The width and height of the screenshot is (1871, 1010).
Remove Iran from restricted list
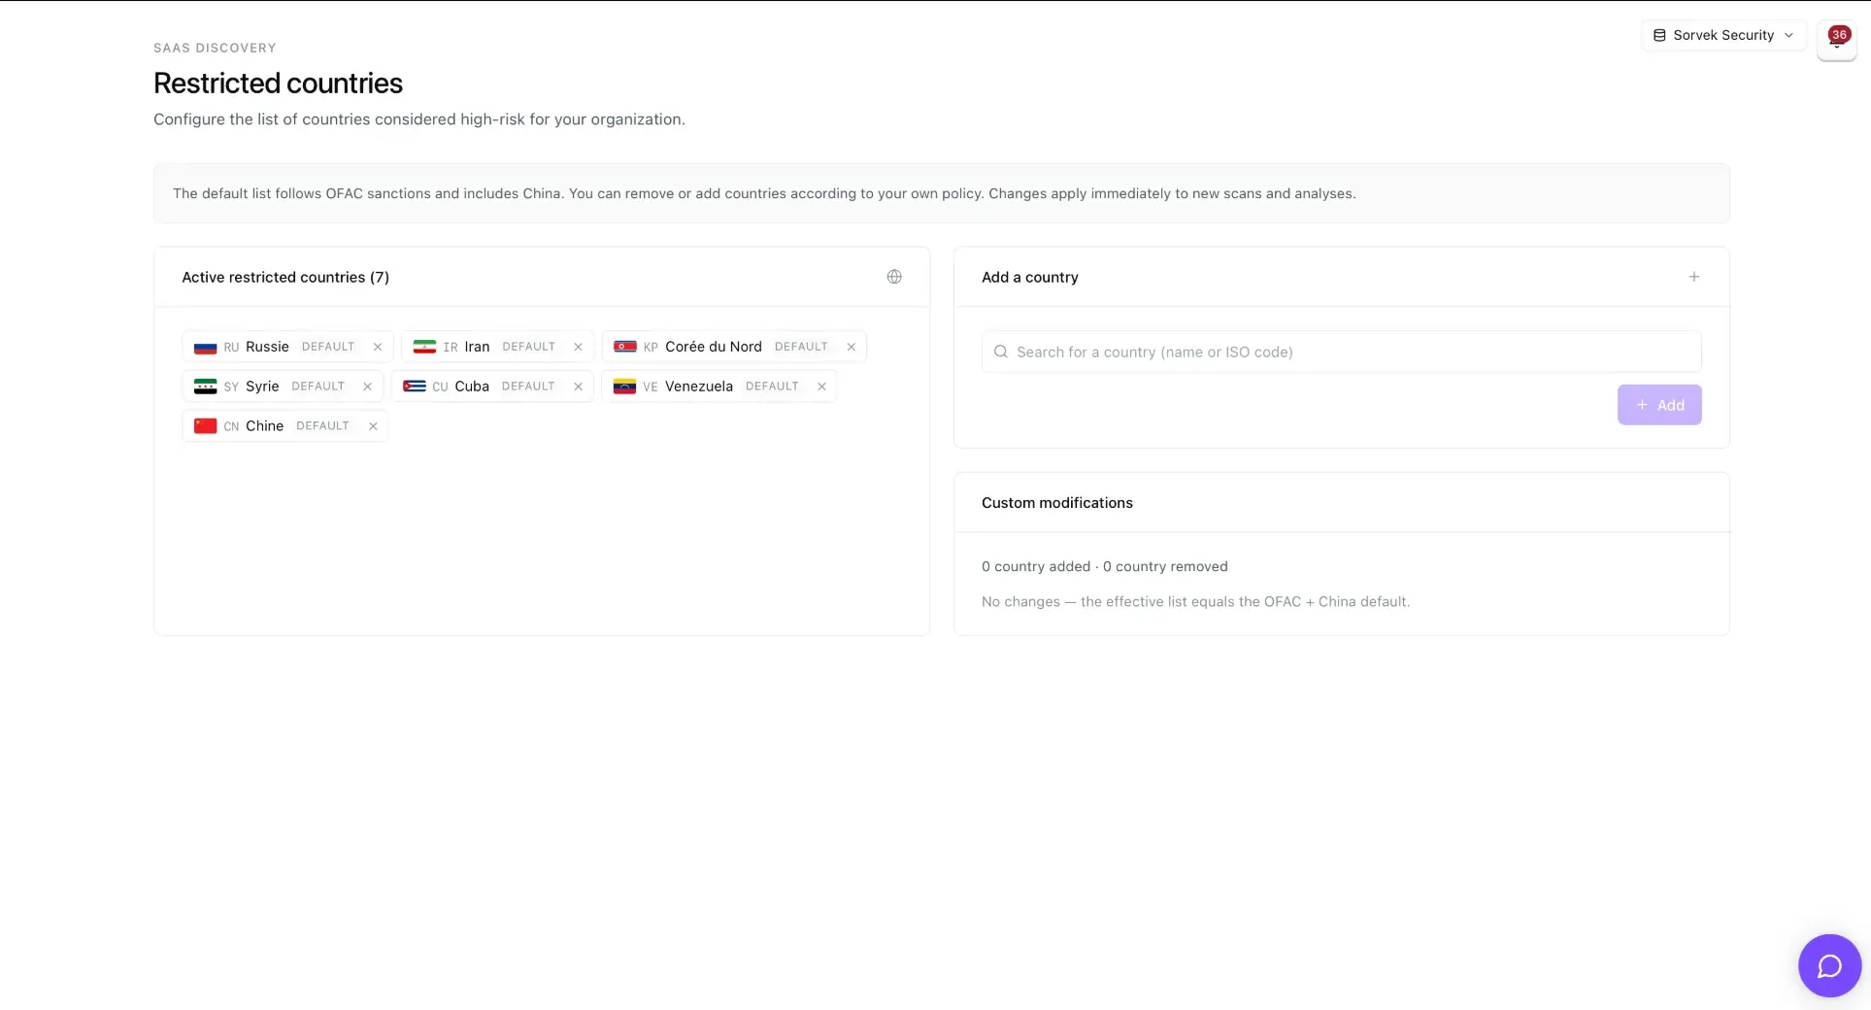[x=578, y=347]
